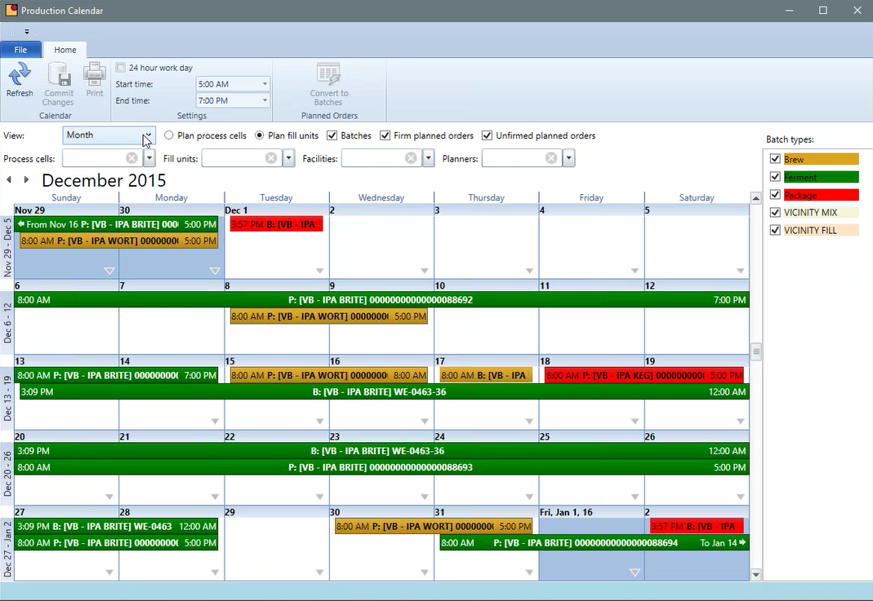Click the Commit Changes icon

click(x=59, y=76)
